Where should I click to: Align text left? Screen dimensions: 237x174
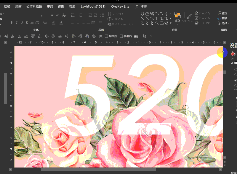(x=73, y=23)
